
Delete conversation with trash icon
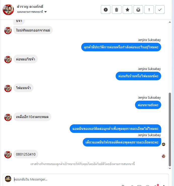pyautogui.click(x=116, y=10)
